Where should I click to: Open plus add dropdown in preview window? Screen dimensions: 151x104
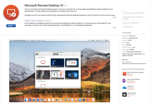(45, 54)
